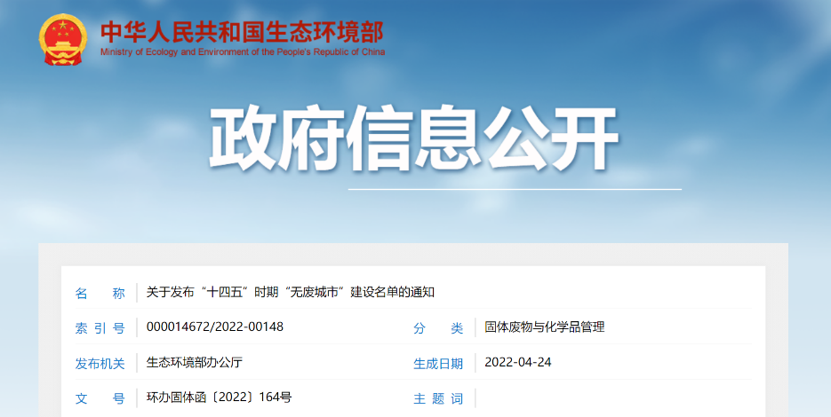Click the 主题词 field label

pos(438,398)
